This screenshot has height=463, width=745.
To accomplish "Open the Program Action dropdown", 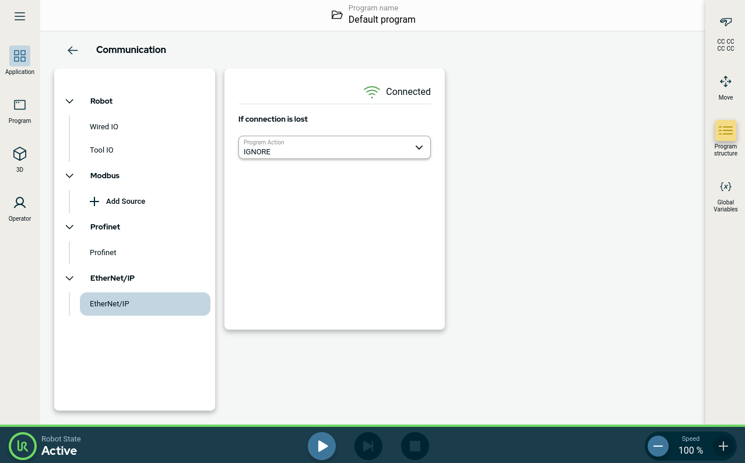I will (x=334, y=147).
